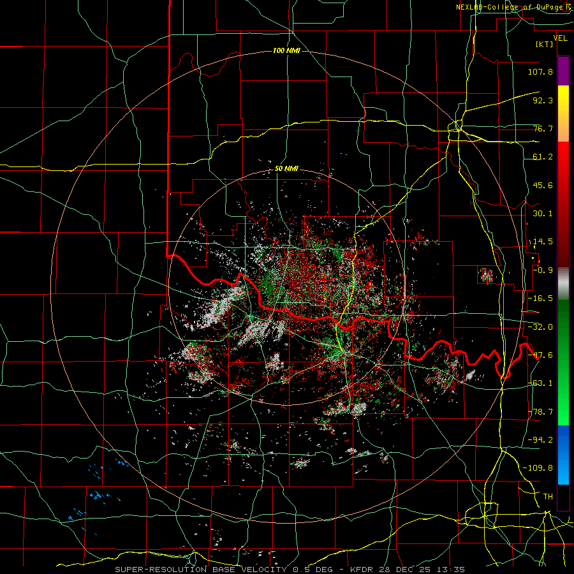Click the Super-Resolution Base Velocity caption text
This screenshot has width=574, height=574.
pyautogui.click(x=201, y=570)
